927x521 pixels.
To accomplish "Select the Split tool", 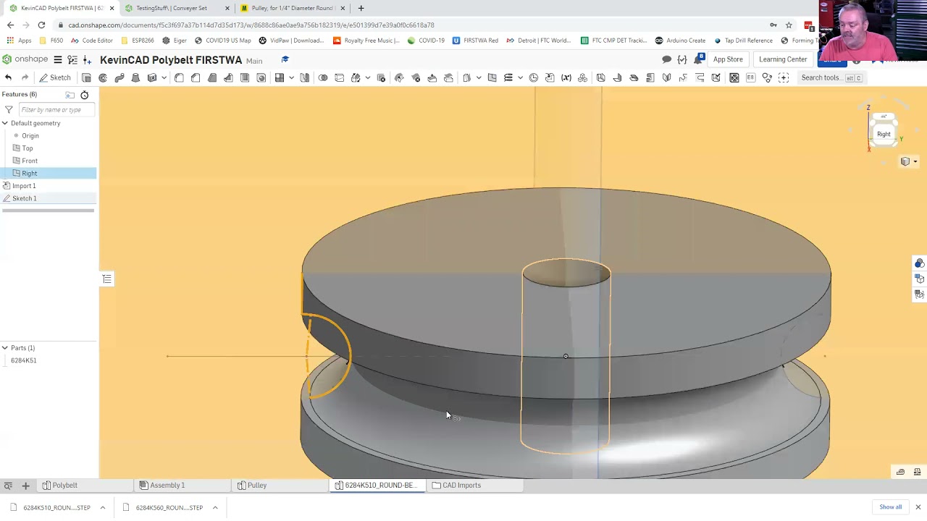I will 339,77.
